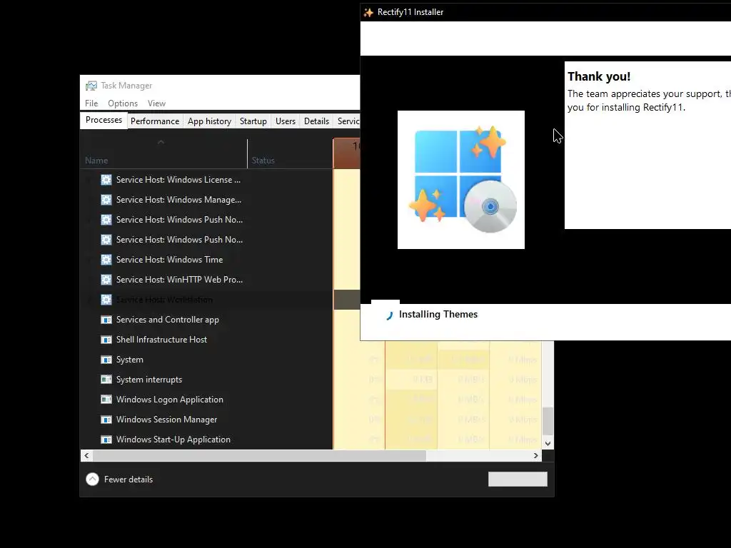Switch to the App history tab

coord(209,121)
